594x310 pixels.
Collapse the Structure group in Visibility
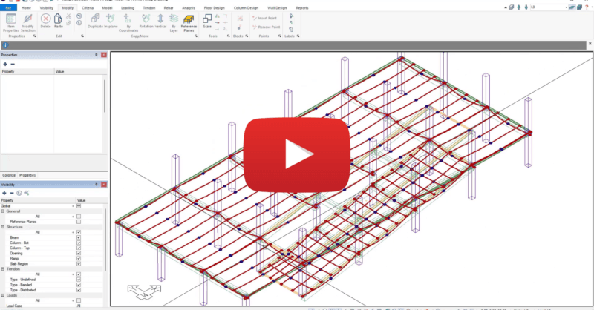pyautogui.click(x=2, y=227)
